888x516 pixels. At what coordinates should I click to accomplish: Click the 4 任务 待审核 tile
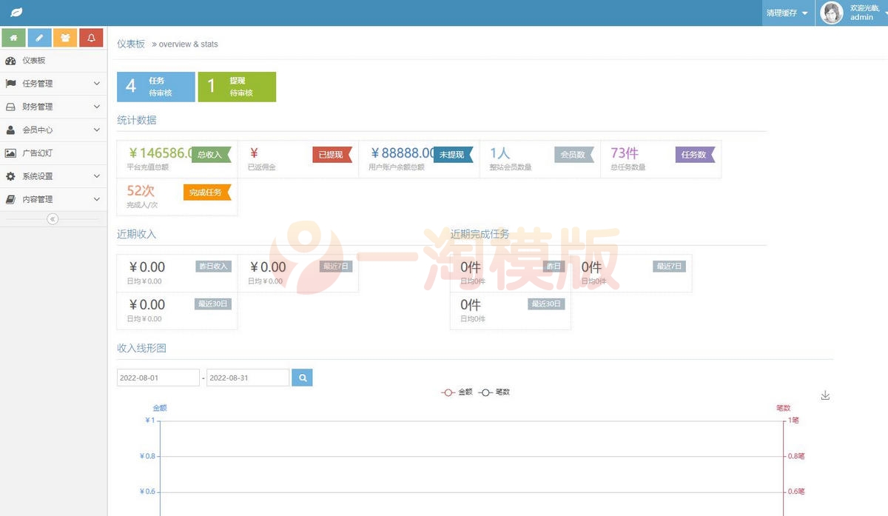pyautogui.click(x=156, y=87)
